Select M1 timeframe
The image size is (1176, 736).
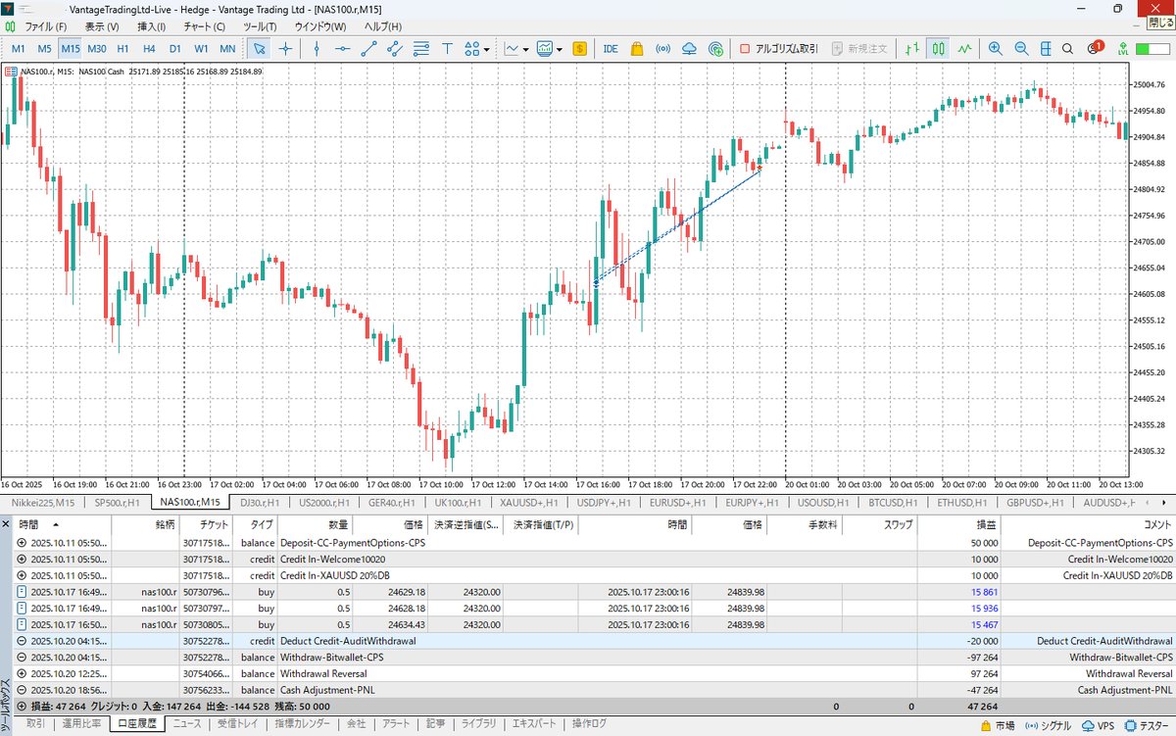19,48
